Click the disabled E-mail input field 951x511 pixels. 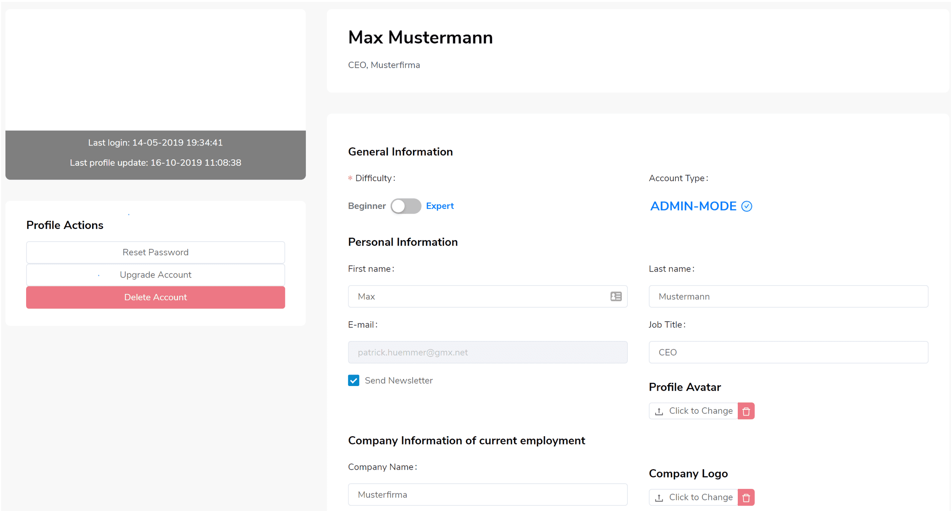pyautogui.click(x=487, y=352)
